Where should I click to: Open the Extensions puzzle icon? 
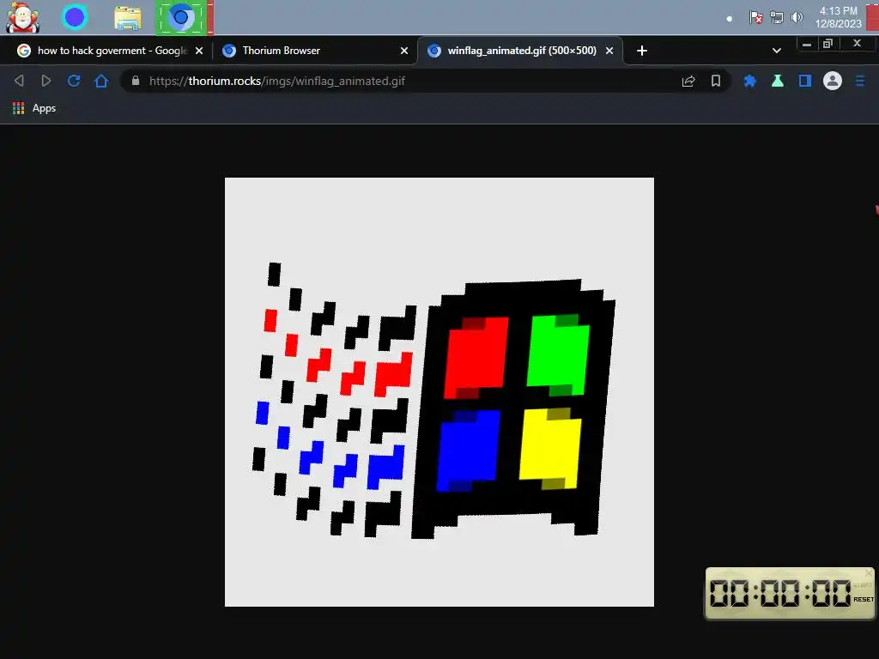[749, 81]
